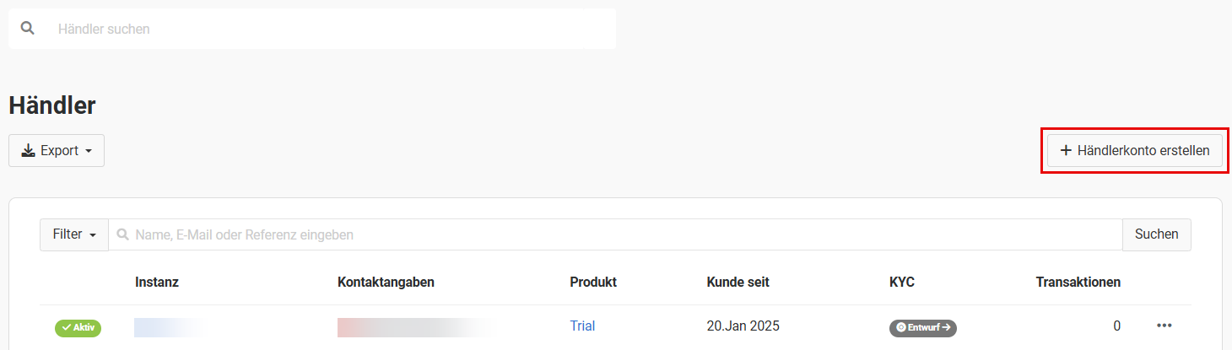Expand the Filter dropdown

click(74, 234)
